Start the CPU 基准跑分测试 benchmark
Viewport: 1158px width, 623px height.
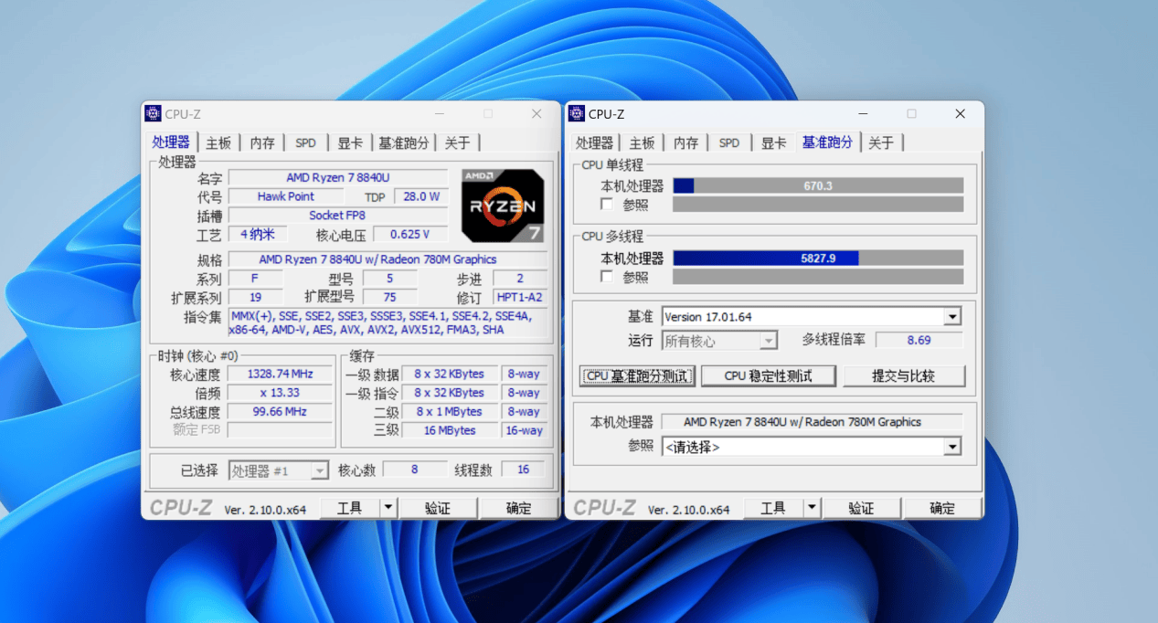(638, 375)
